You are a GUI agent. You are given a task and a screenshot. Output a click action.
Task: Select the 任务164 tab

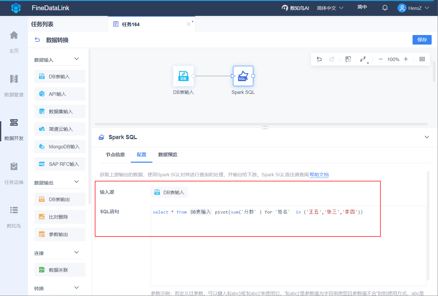pos(151,24)
